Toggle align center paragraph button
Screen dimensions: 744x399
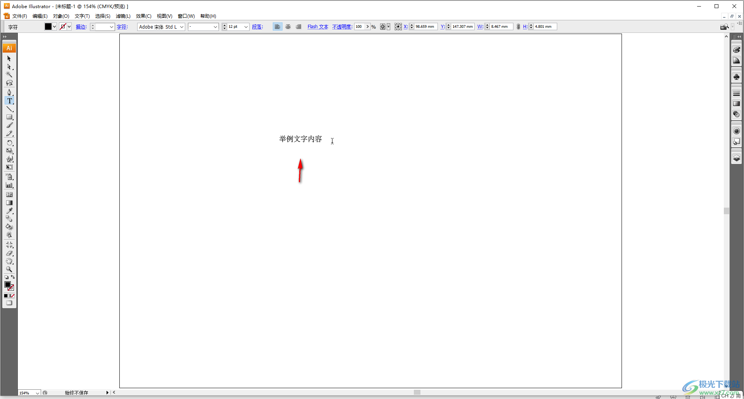(x=288, y=27)
